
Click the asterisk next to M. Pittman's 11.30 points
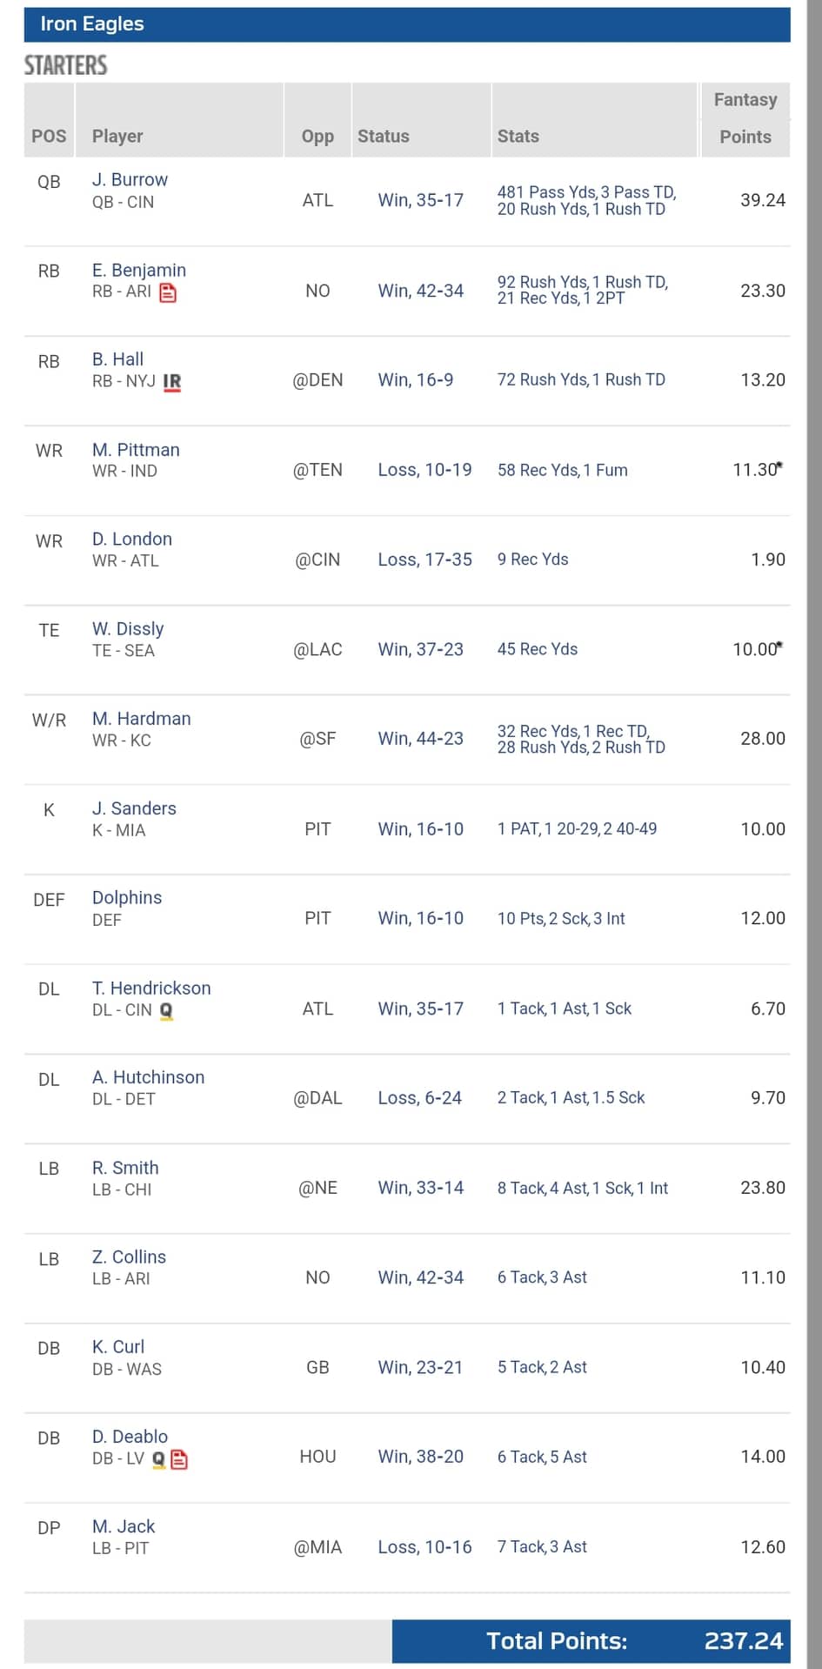click(779, 466)
